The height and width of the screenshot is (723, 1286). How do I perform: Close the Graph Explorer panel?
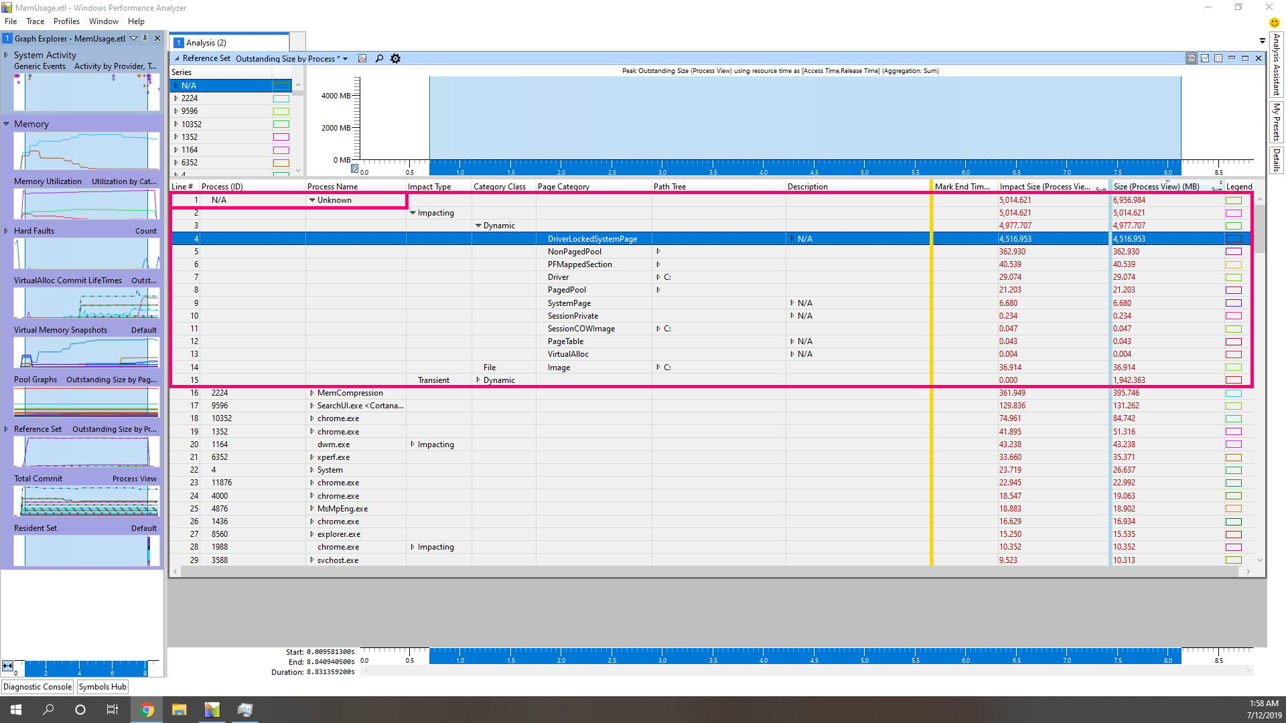(x=157, y=38)
